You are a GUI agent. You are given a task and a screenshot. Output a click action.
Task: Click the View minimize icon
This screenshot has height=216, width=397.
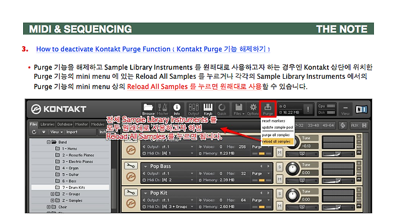pyautogui.click(x=345, y=109)
